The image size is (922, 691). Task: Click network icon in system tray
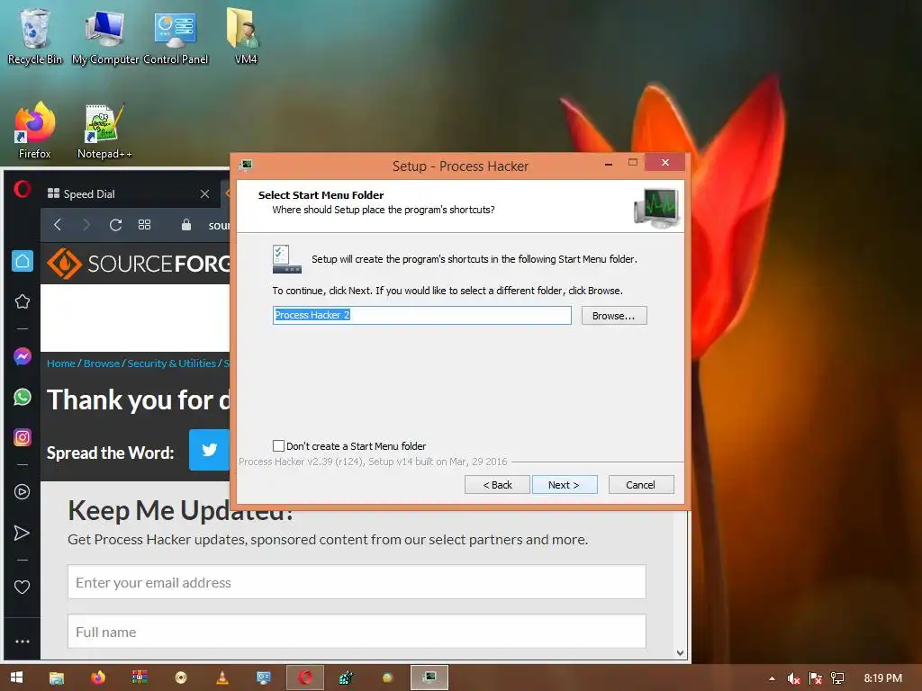point(837,678)
